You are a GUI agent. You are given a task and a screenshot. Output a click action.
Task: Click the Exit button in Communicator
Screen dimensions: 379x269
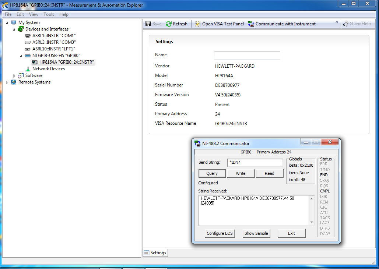click(291, 233)
